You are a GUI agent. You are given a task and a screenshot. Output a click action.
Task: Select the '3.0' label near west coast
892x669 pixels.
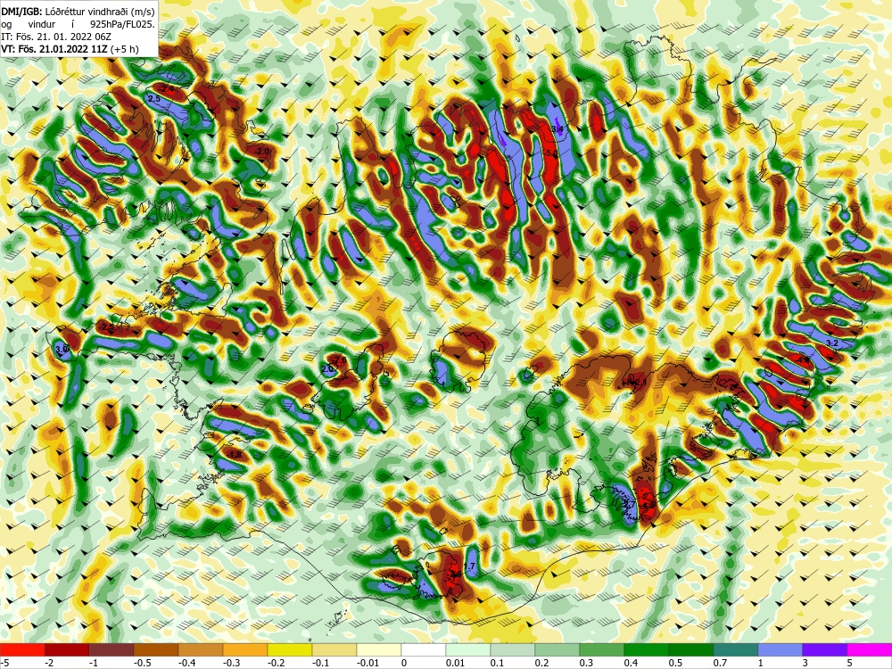pos(62,349)
